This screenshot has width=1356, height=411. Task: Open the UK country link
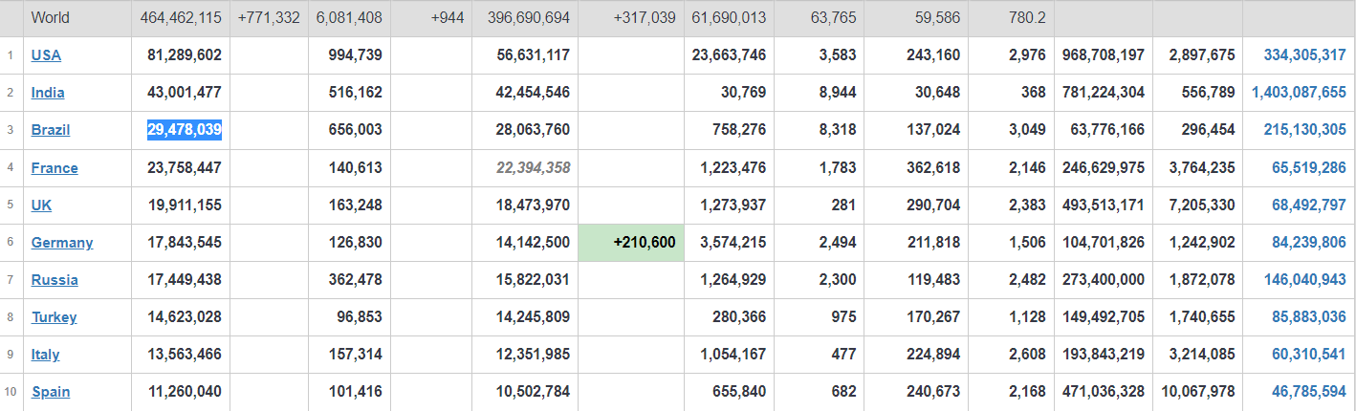point(42,205)
